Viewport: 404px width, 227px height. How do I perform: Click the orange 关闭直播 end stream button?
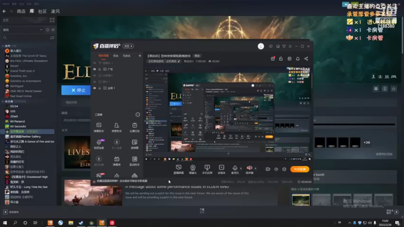tap(299, 169)
